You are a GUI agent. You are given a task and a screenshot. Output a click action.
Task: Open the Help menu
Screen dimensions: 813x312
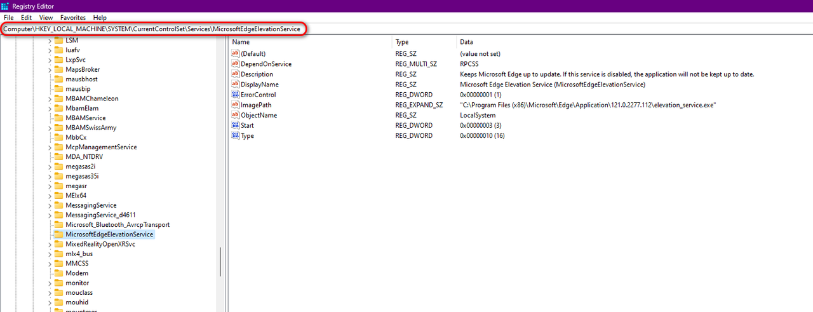[100, 18]
